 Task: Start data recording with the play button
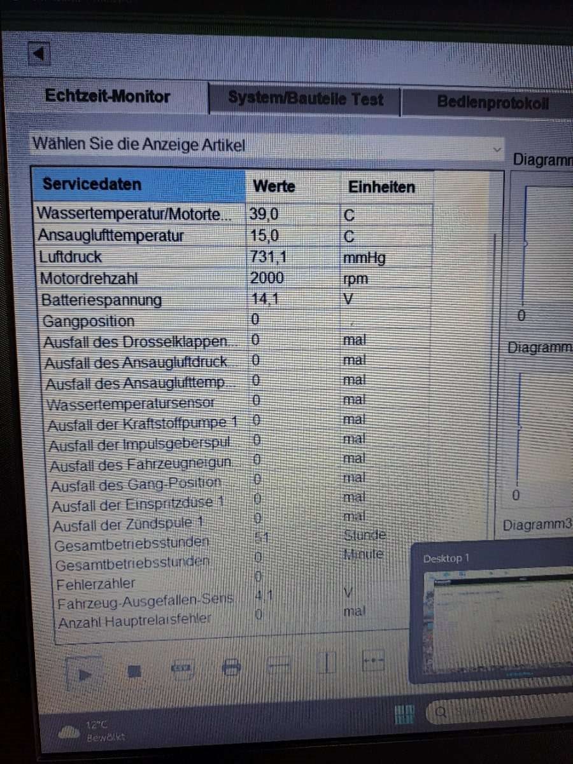click(85, 672)
